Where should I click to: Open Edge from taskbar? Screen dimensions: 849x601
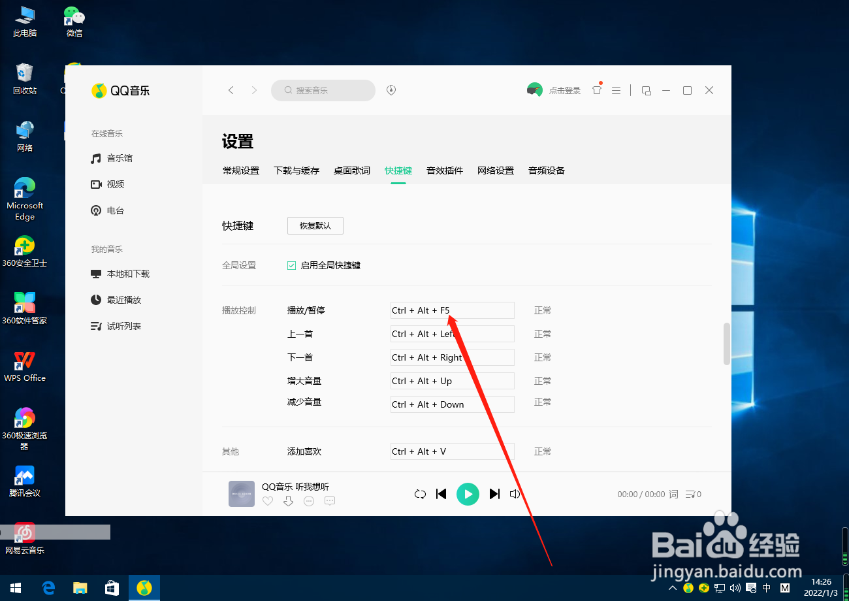pyautogui.click(x=48, y=588)
